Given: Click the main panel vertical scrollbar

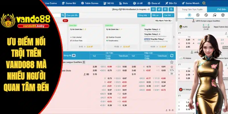Looking at the screenshot, I should point(176,14).
